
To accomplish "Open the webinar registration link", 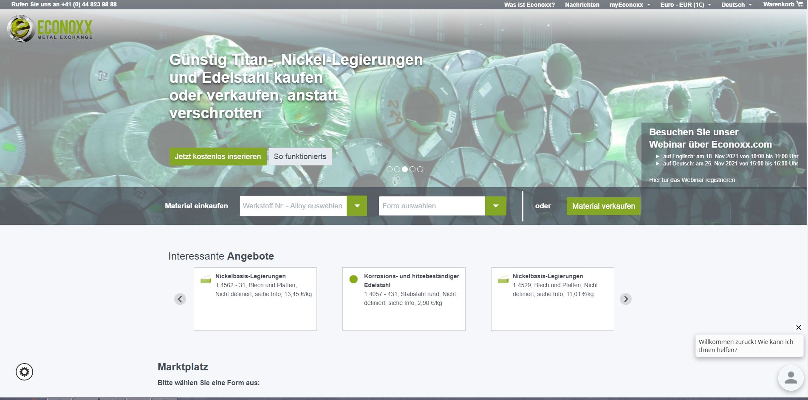I will 692,180.
